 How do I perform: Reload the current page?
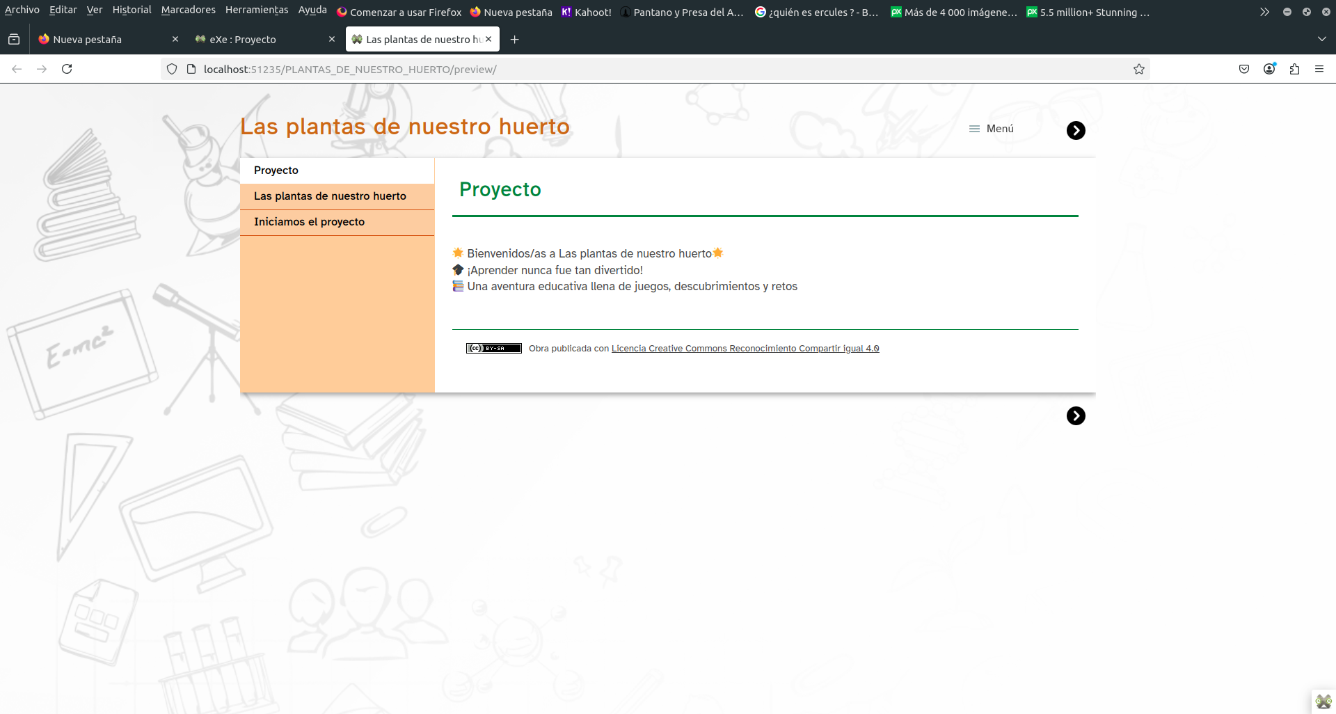click(67, 69)
